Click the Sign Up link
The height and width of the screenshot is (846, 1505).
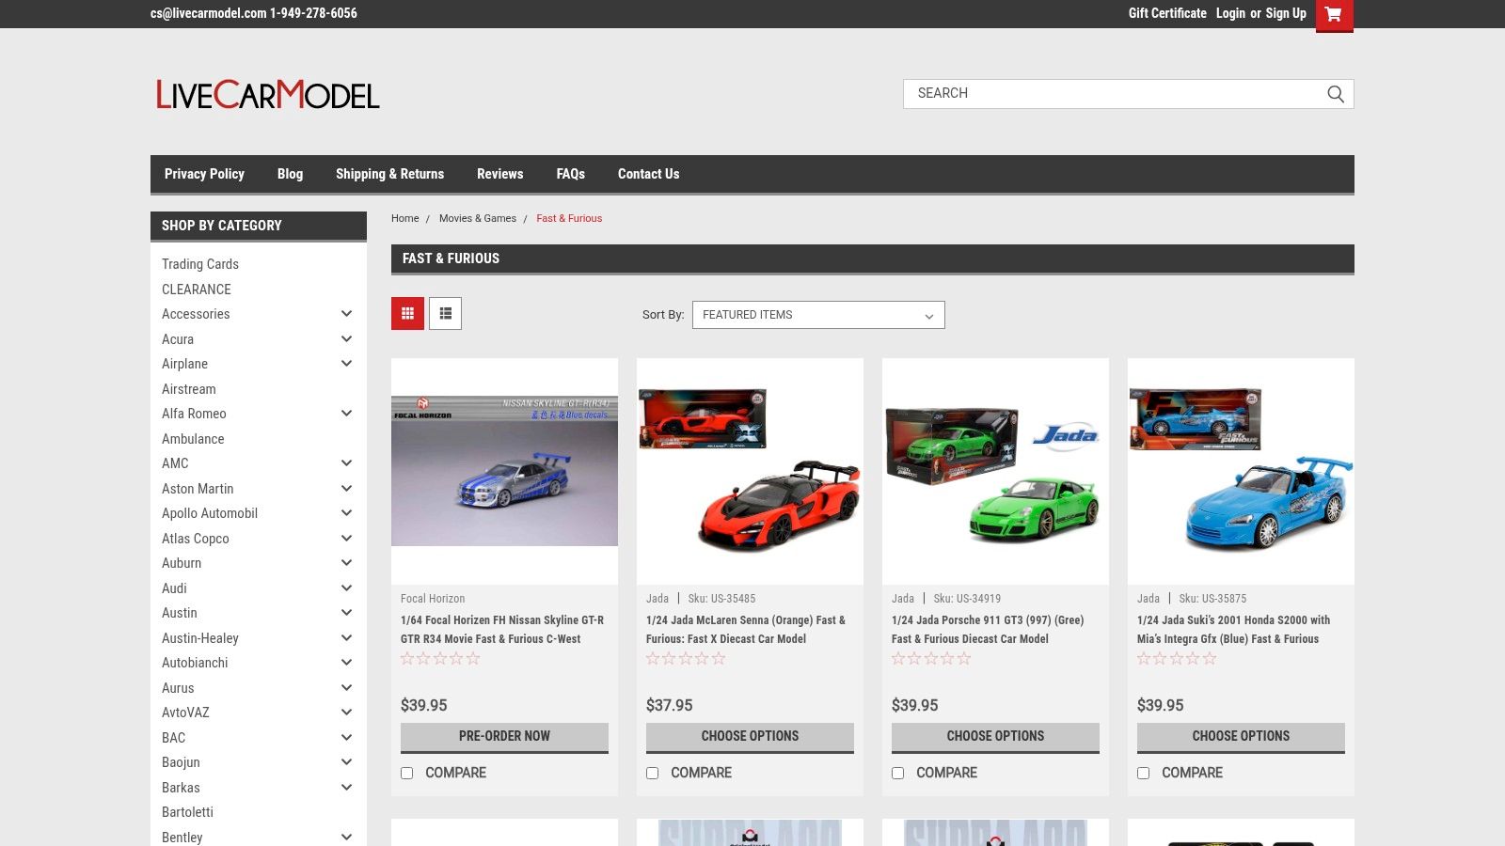(x=1286, y=13)
